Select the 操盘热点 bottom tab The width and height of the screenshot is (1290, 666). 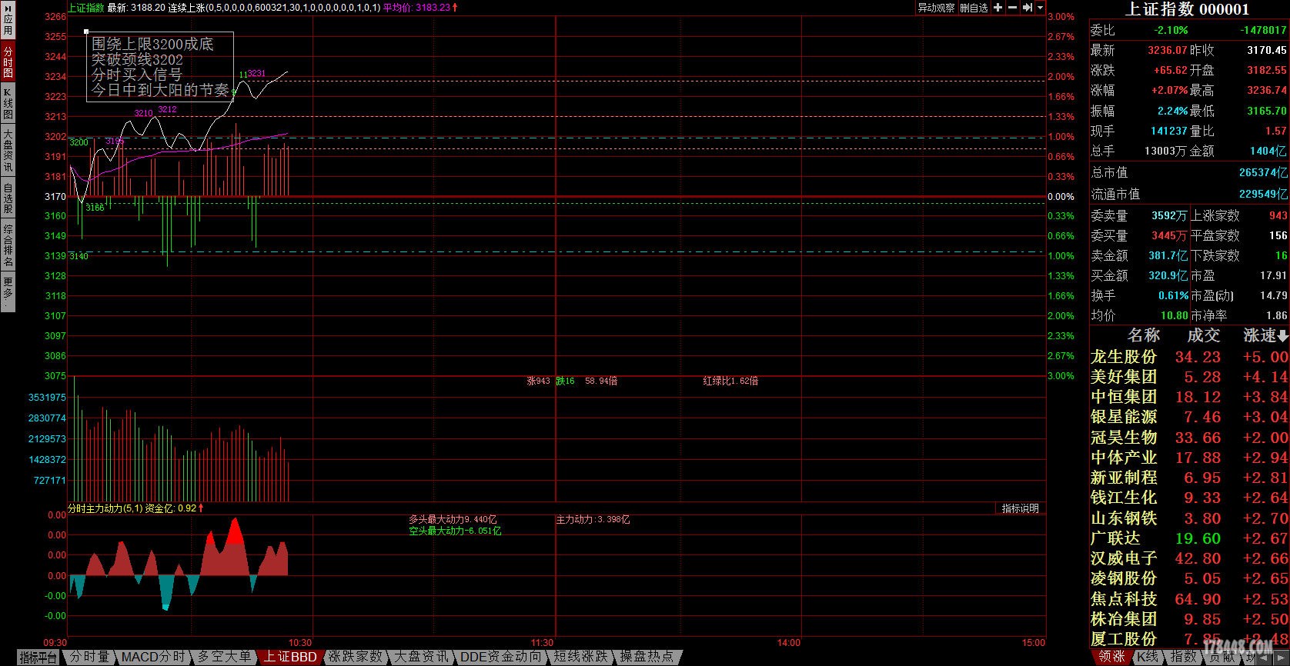pos(647,657)
